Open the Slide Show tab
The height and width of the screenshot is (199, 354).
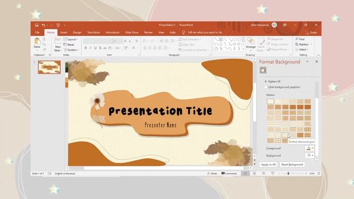[132, 33]
